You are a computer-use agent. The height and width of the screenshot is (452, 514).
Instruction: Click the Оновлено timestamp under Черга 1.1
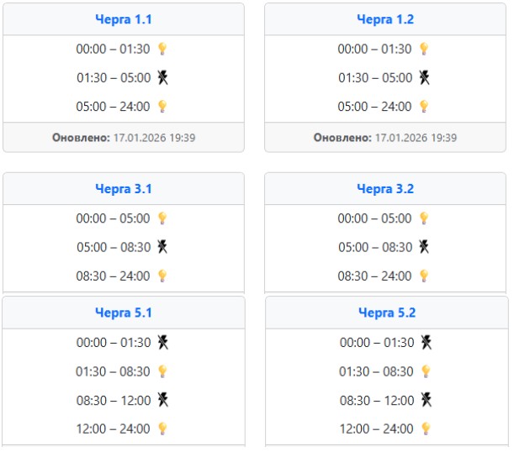tap(124, 137)
